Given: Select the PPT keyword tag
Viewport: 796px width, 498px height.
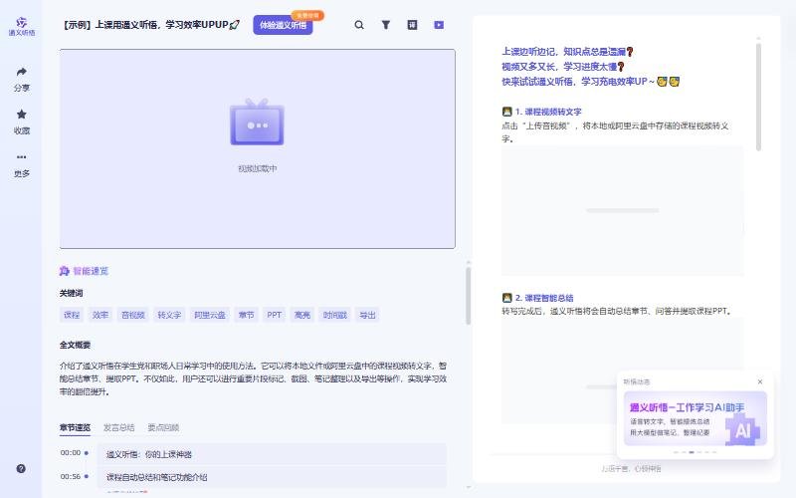Looking at the screenshot, I should pyautogui.click(x=275, y=315).
